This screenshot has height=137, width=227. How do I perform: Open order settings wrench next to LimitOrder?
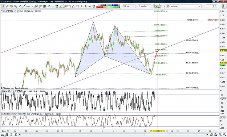coord(168,6)
